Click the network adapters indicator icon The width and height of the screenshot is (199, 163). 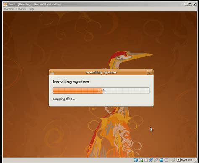point(151,160)
